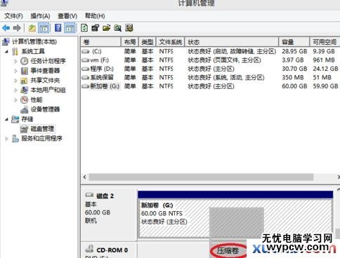Click the horizontal scrollbar left arrow
The height and width of the screenshot is (258, 340).
[x=85, y=177]
